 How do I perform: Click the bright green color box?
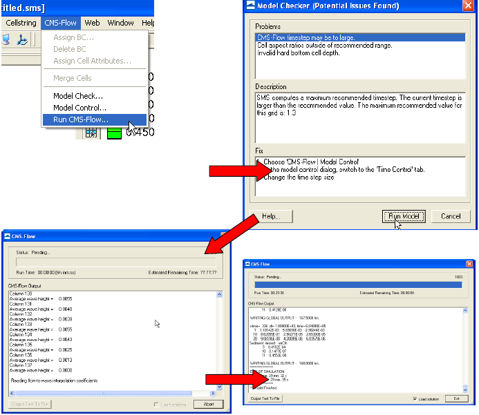pyautogui.click(x=114, y=133)
